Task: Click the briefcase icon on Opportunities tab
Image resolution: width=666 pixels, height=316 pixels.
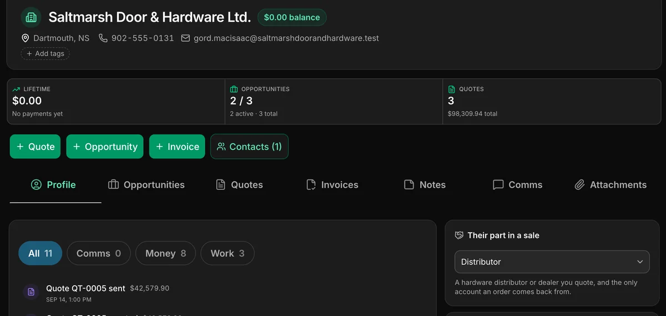Action: point(113,185)
